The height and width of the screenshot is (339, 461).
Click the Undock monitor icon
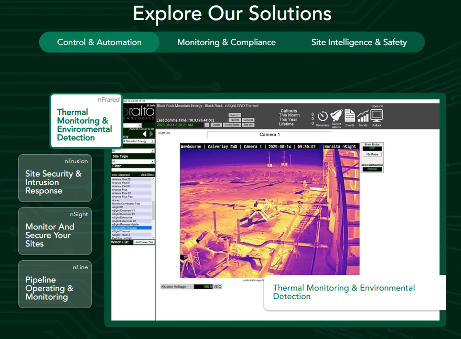[x=376, y=116]
